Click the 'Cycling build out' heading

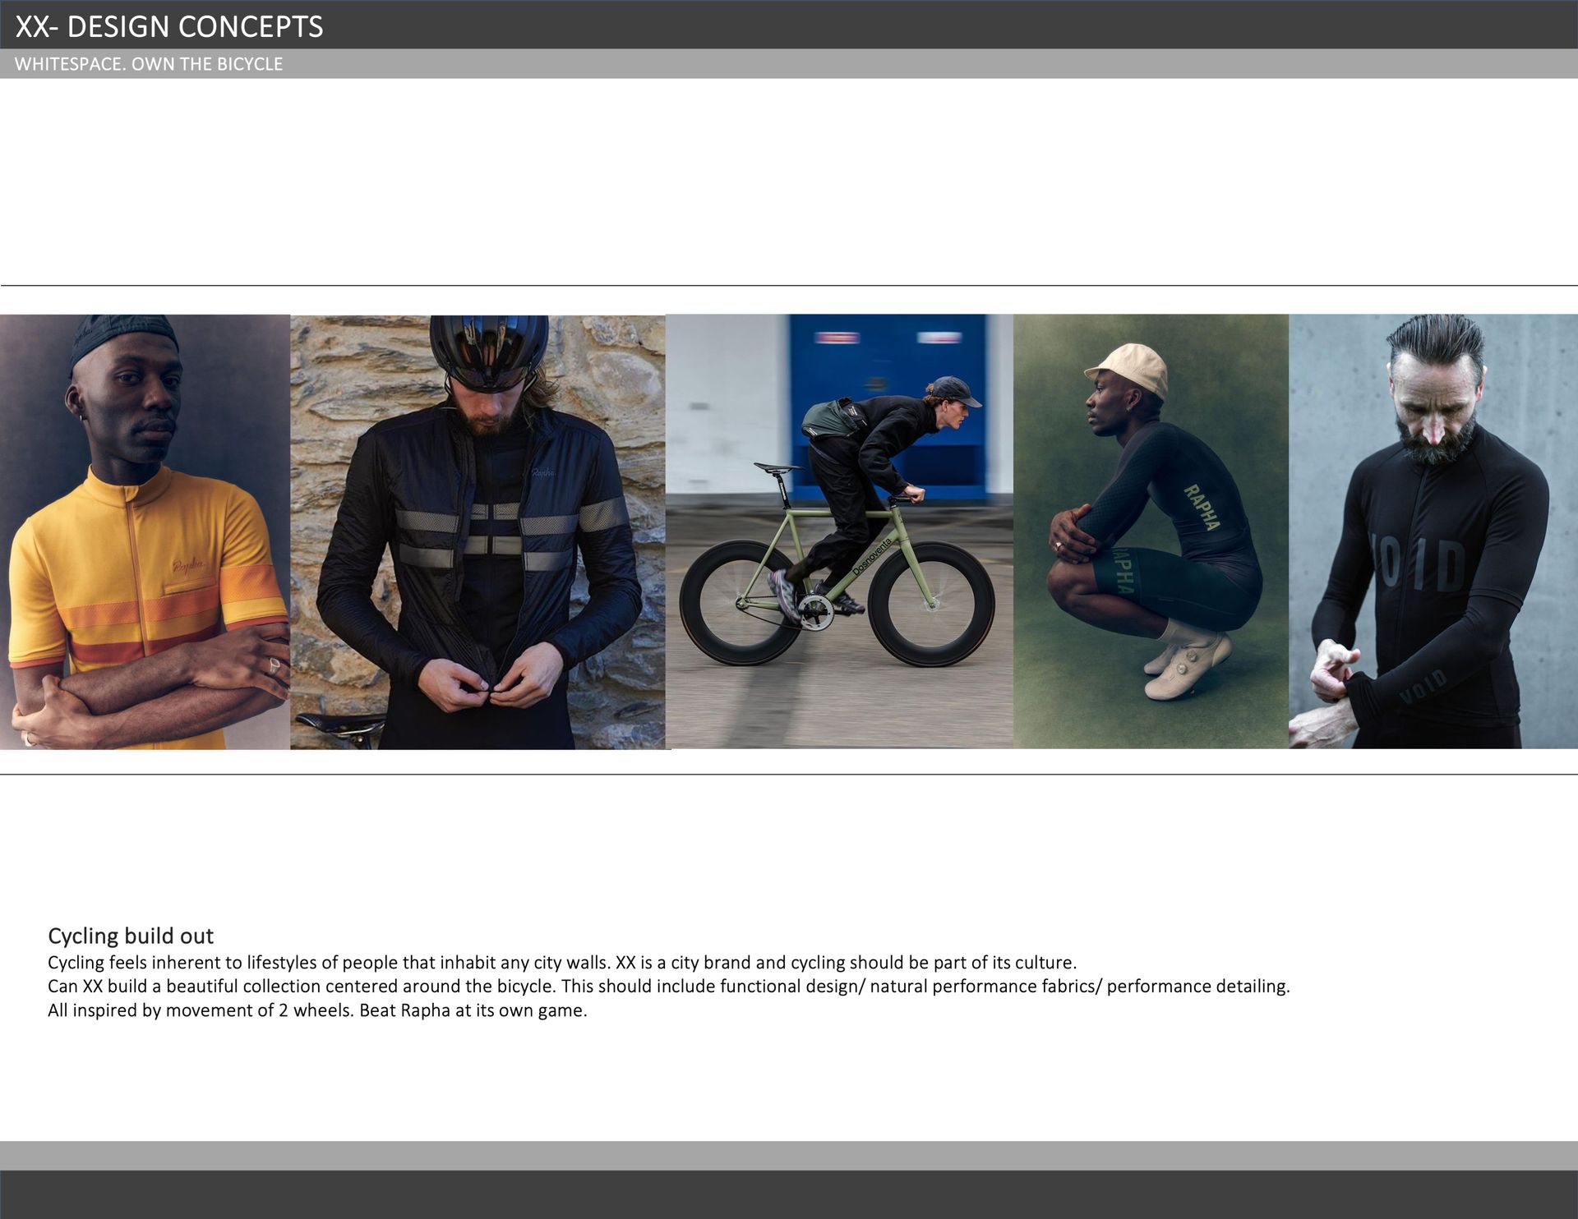131,936
